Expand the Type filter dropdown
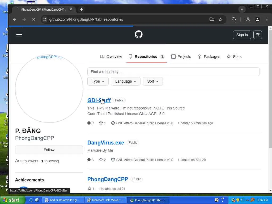This screenshot has height=204, width=272. point(98,81)
